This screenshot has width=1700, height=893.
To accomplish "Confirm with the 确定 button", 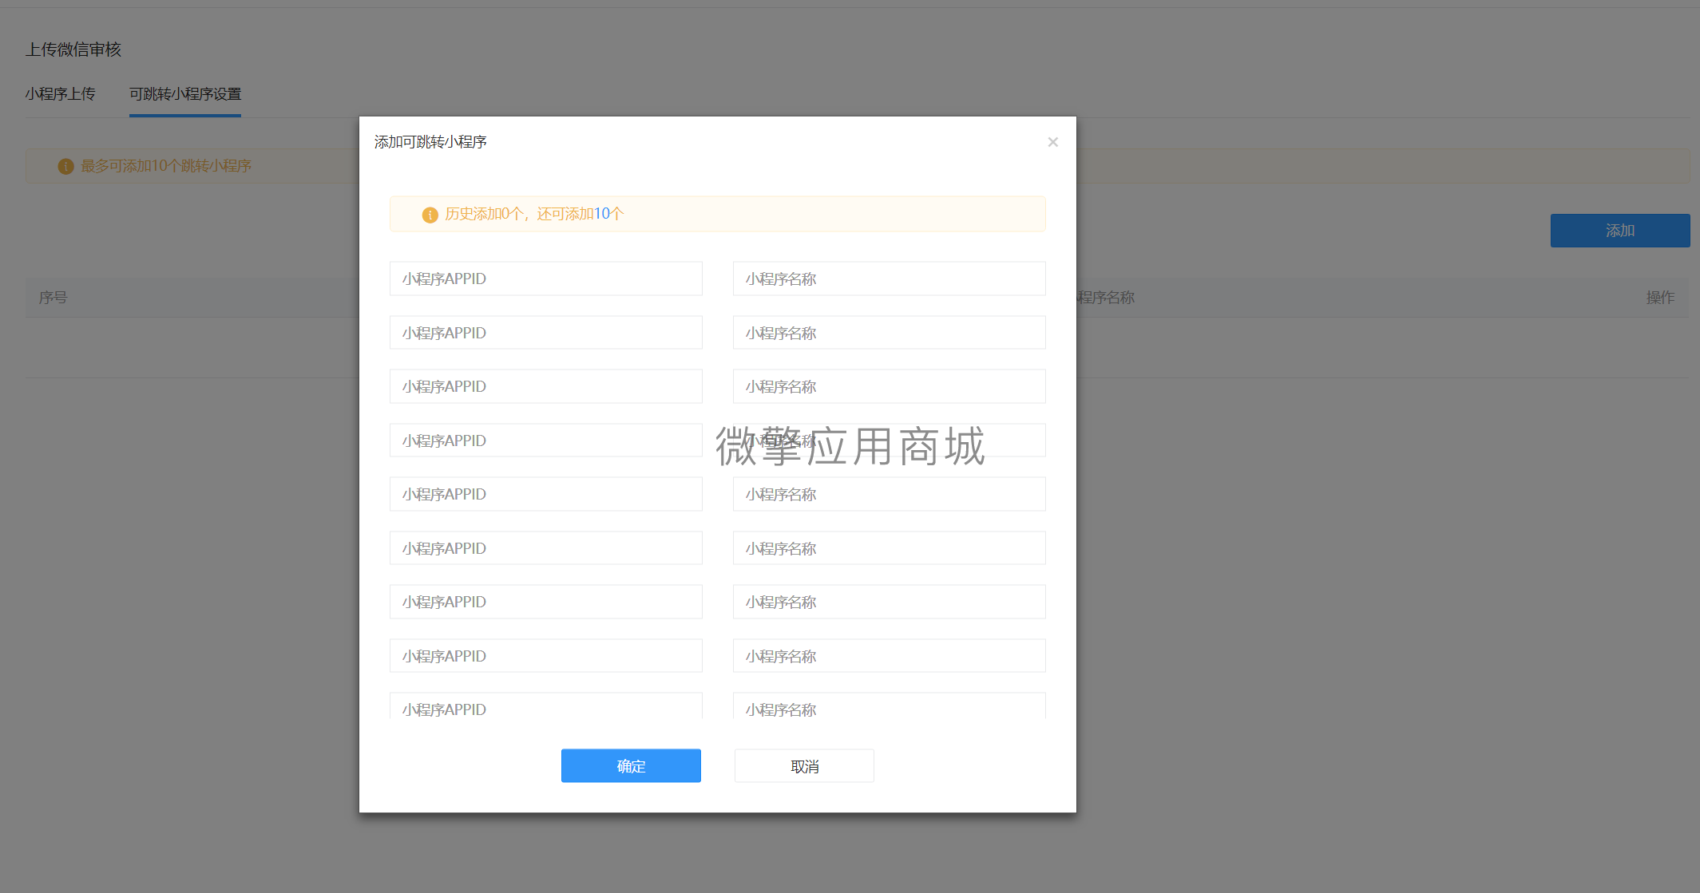I will pos(631,766).
